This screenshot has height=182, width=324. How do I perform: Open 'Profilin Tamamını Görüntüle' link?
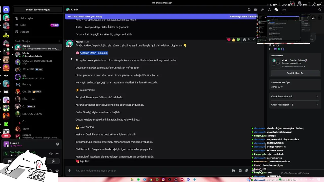click(295, 173)
